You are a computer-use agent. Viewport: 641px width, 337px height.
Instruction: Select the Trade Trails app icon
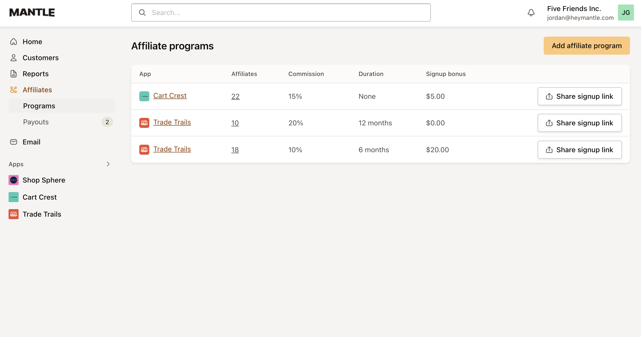(x=14, y=214)
